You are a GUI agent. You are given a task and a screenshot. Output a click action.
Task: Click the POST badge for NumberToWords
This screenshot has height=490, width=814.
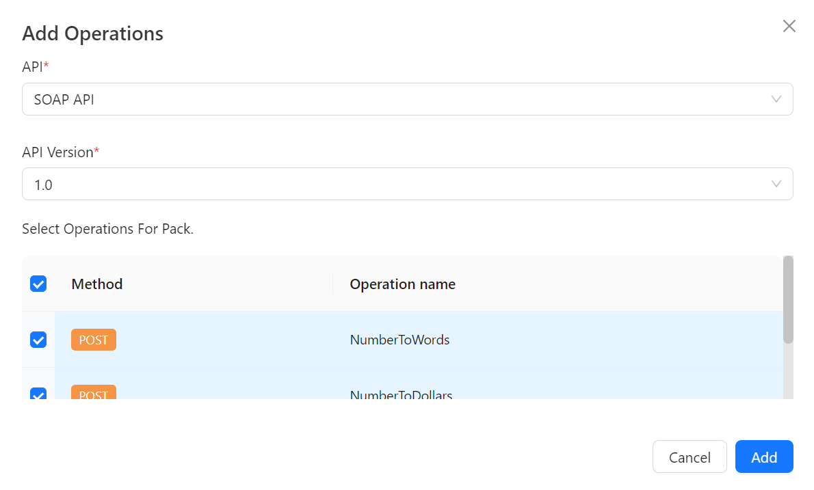[94, 340]
